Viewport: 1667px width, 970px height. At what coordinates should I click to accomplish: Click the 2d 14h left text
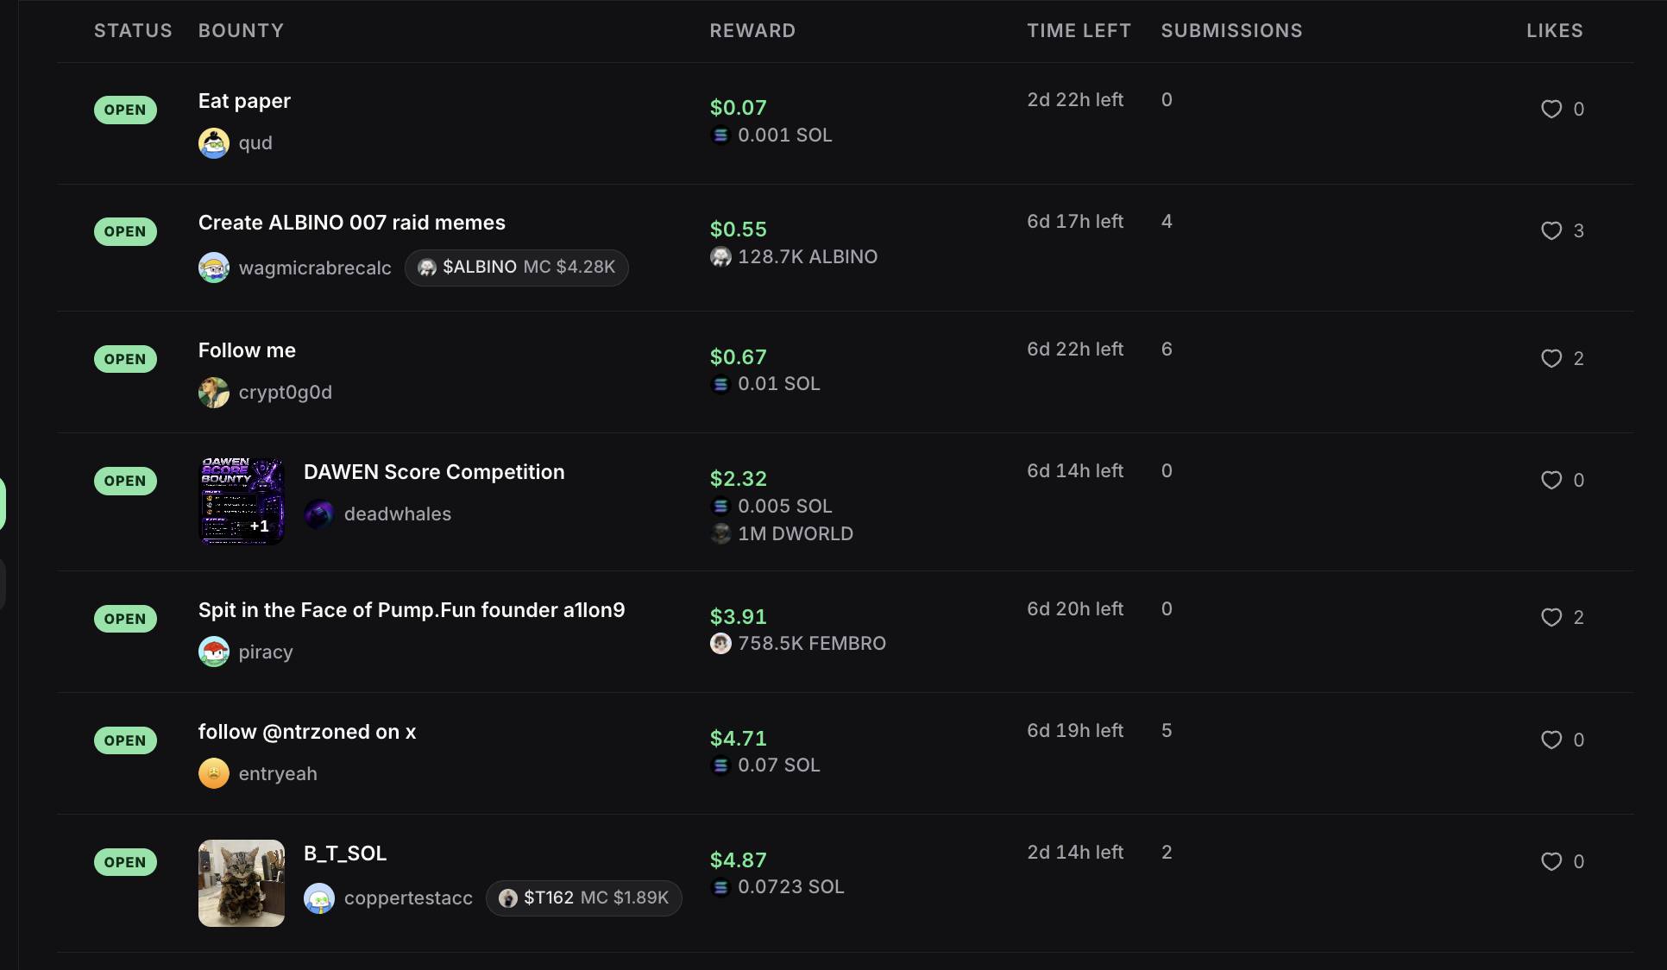(x=1075, y=853)
